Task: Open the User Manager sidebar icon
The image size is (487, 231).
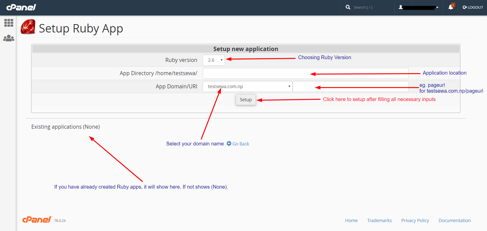Action: click(9, 38)
